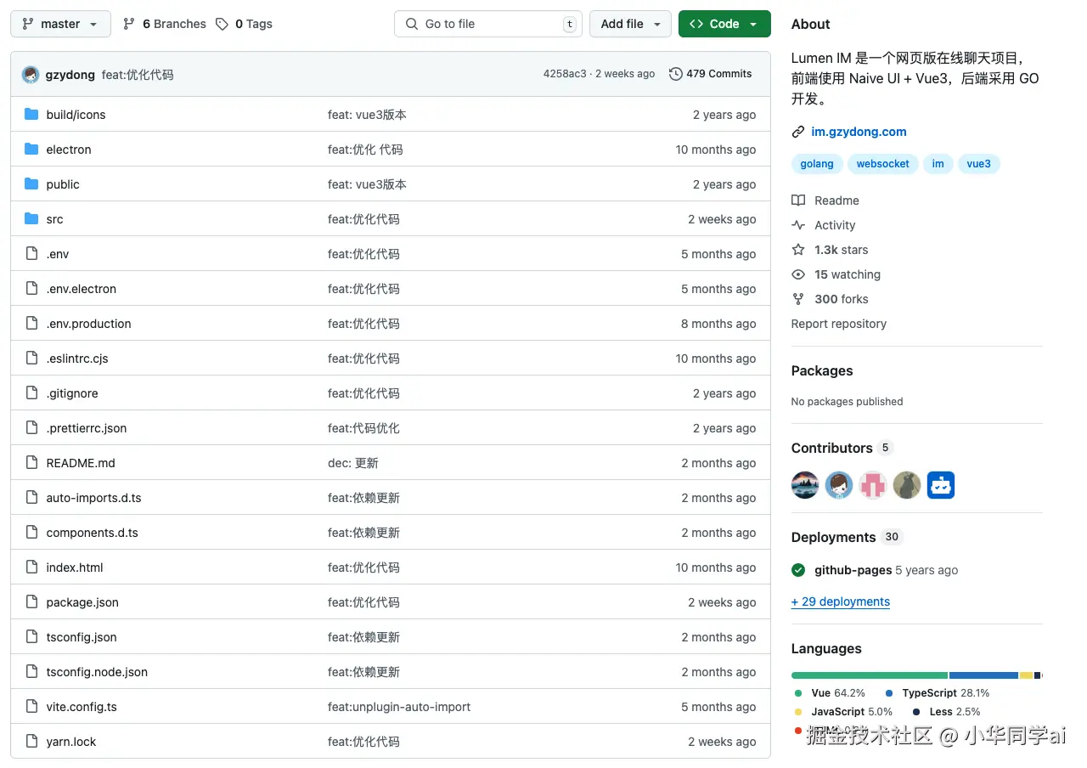
Task: Click the README.md file icon
Action: [x=31, y=463]
